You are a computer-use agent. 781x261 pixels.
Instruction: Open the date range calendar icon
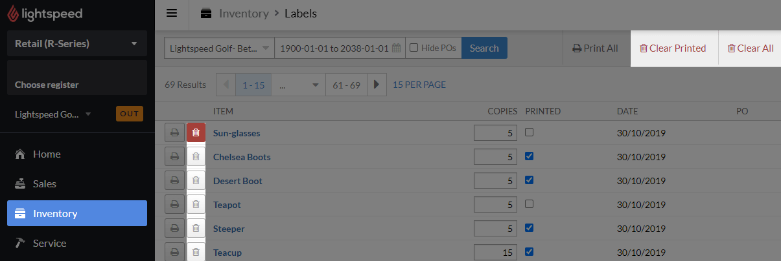pyautogui.click(x=396, y=48)
